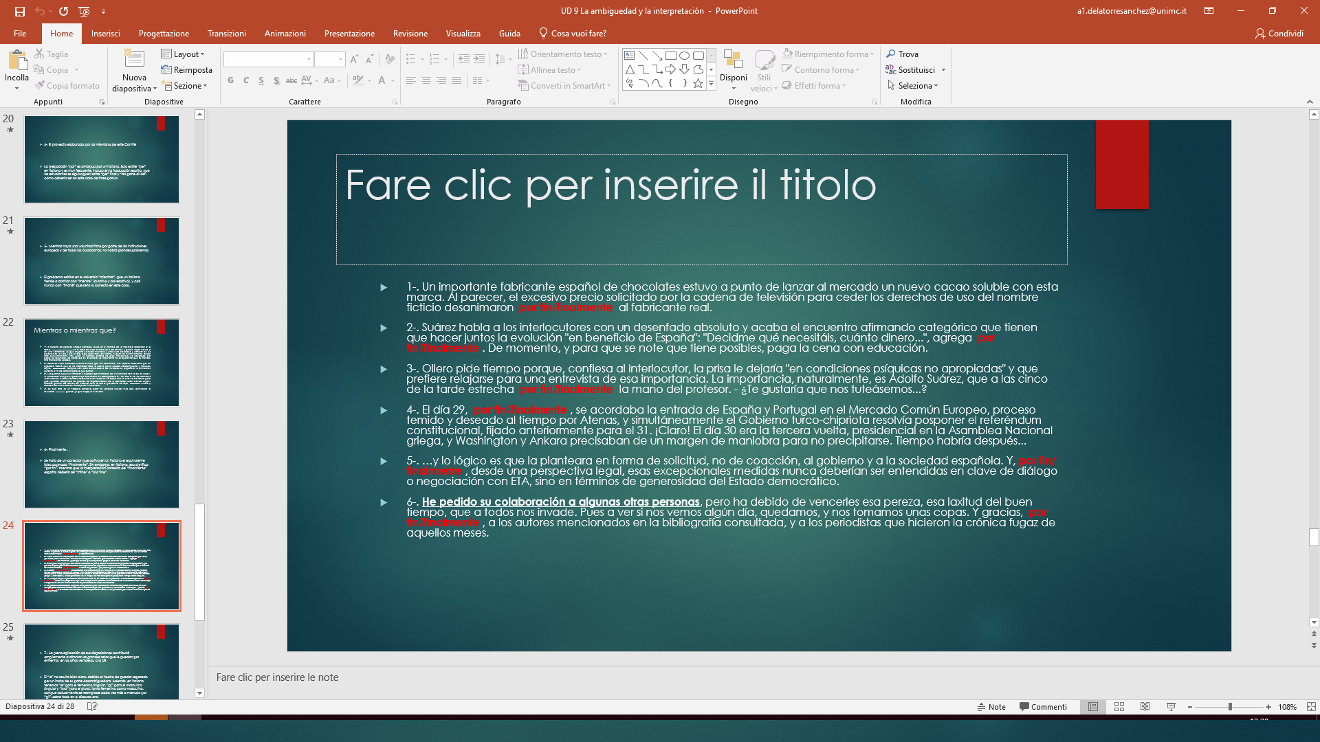The image size is (1320, 742).
Task: Click the Repeat icon in the quick access toolbar
Action: pos(63,11)
